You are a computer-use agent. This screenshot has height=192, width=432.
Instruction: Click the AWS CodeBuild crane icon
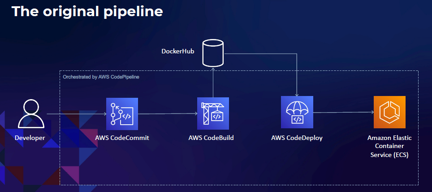pyautogui.click(x=213, y=113)
